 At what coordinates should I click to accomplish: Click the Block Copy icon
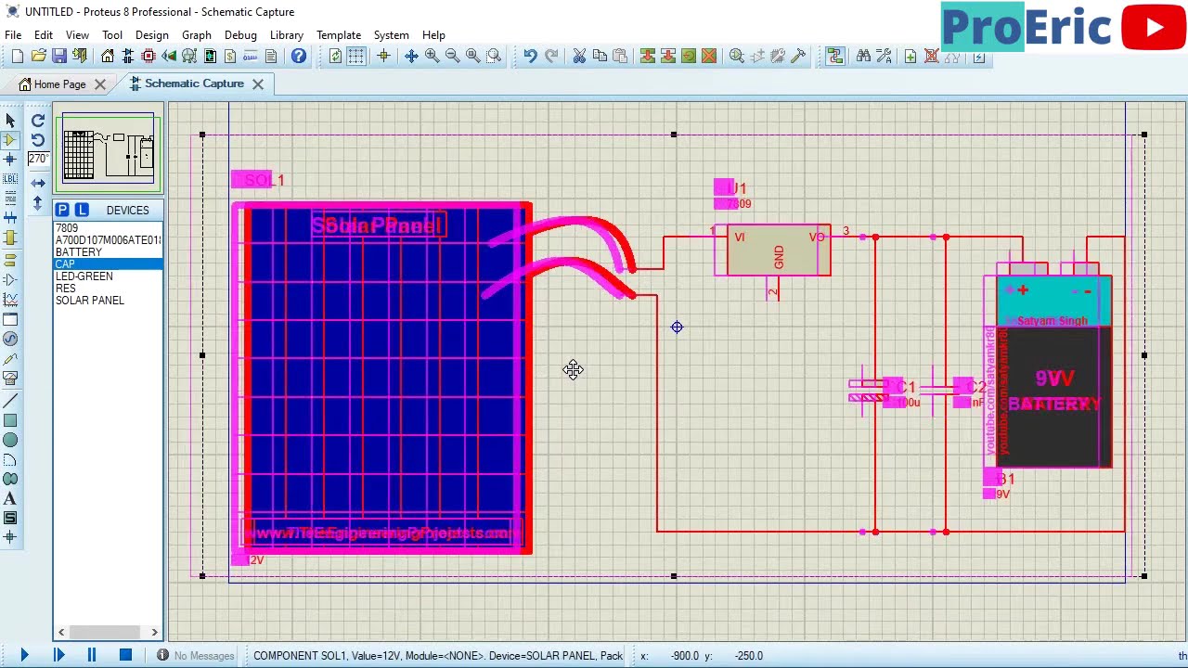(x=648, y=57)
